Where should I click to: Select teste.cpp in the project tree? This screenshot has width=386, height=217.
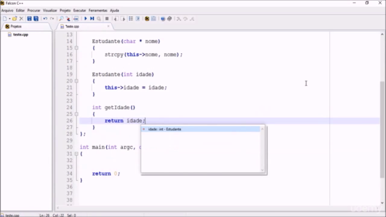(21, 35)
